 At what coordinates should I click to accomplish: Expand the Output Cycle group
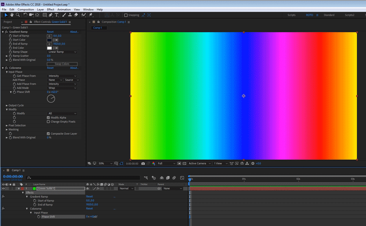pyautogui.click(x=7, y=105)
